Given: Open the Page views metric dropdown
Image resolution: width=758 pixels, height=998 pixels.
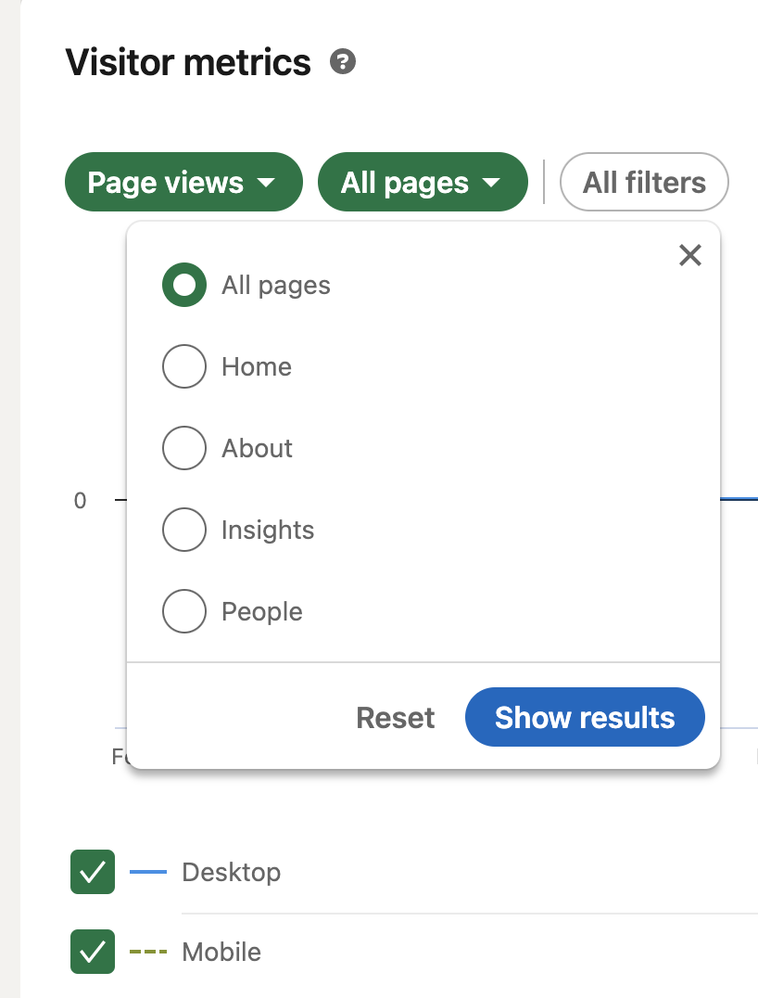Looking at the screenshot, I should point(183,182).
